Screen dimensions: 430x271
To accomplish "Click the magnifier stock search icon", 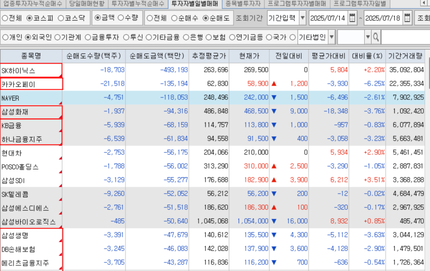I will [376, 37].
